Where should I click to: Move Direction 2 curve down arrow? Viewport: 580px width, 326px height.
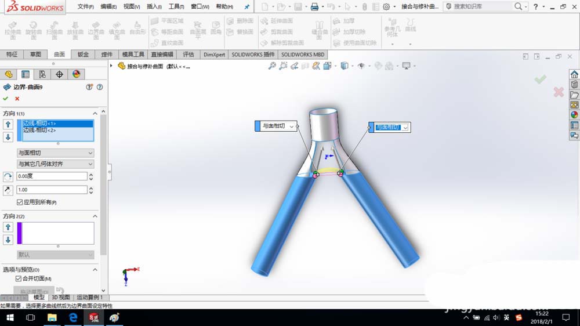[x=8, y=240]
